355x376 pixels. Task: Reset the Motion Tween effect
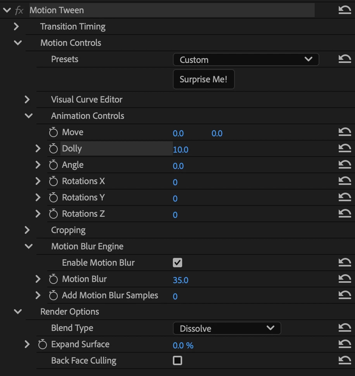345,10
